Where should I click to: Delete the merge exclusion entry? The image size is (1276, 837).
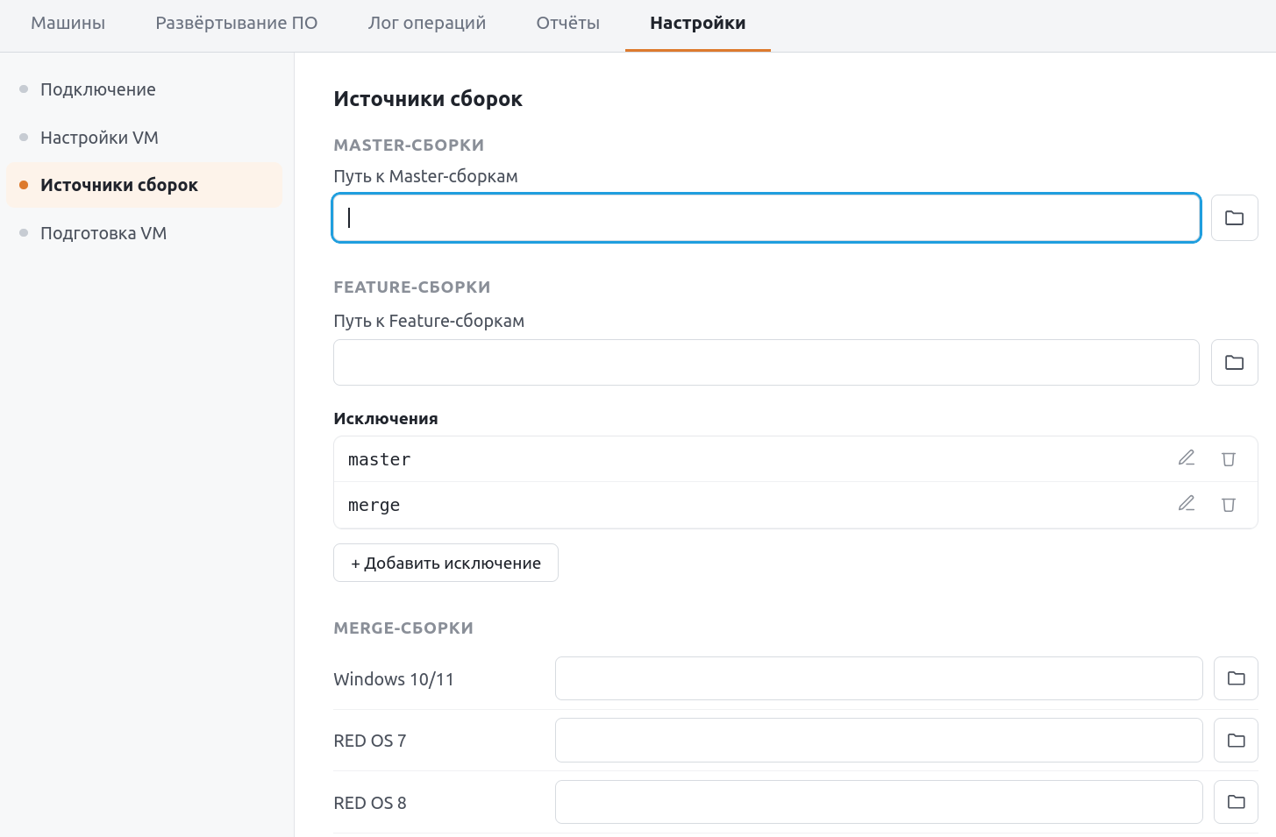(x=1229, y=504)
